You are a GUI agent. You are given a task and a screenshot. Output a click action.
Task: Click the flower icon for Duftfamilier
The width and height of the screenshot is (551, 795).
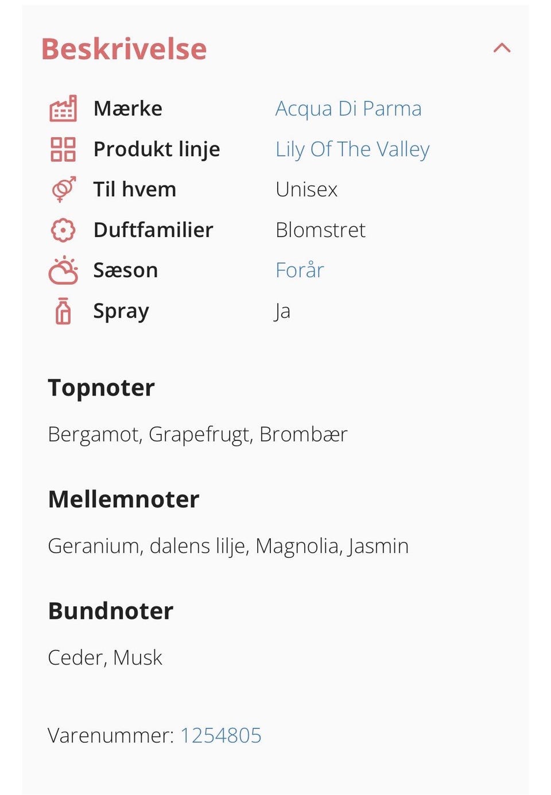tap(63, 229)
